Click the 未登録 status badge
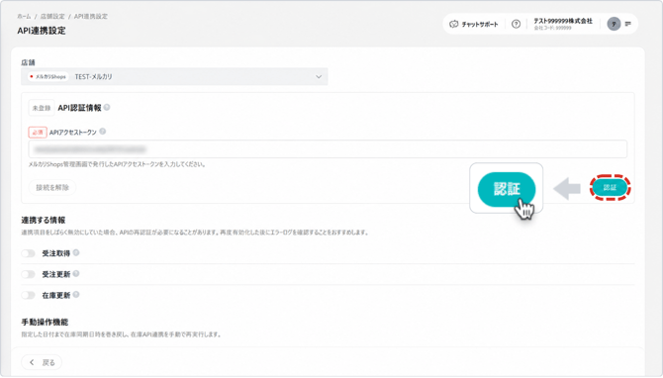The width and height of the screenshot is (663, 378). [42, 108]
